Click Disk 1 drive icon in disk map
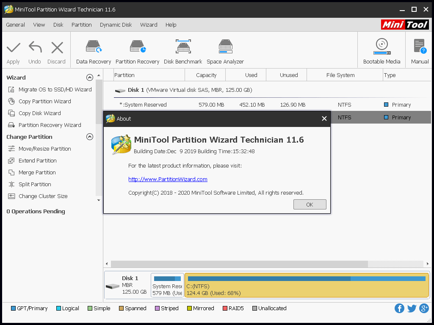The width and height of the screenshot is (434, 325). click(x=112, y=286)
